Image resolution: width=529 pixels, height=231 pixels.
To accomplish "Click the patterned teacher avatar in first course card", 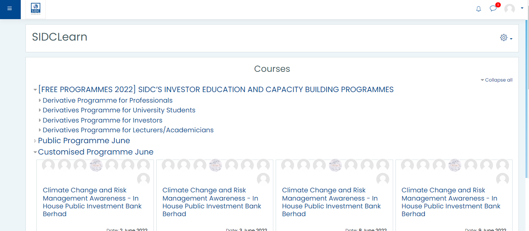I will [96, 165].
